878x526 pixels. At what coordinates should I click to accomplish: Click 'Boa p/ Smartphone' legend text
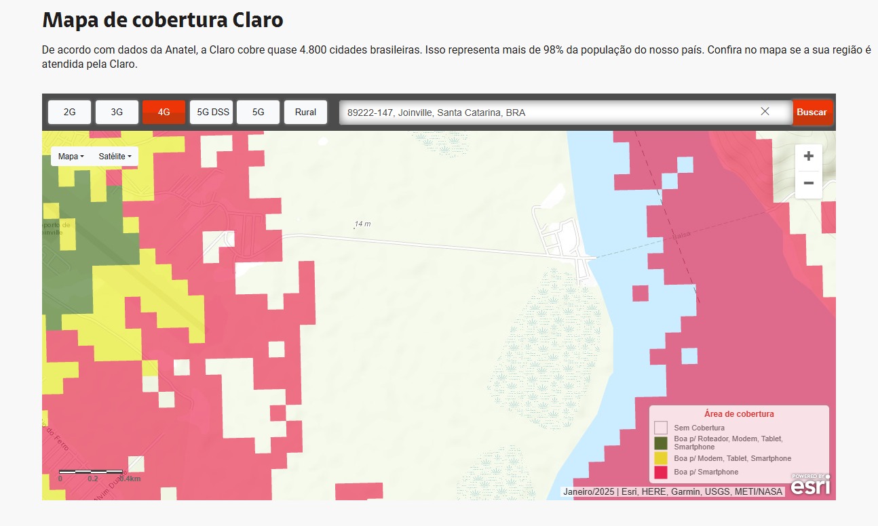706,472
